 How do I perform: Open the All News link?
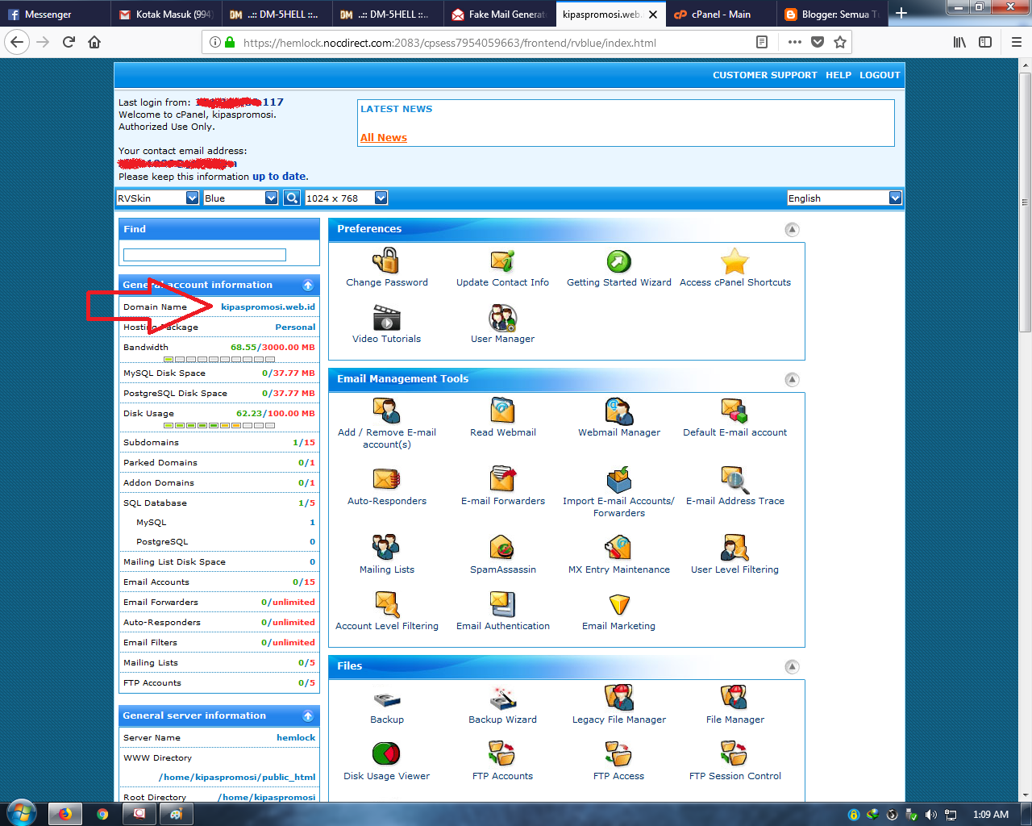pyautogui.click(x=382, y=137)
